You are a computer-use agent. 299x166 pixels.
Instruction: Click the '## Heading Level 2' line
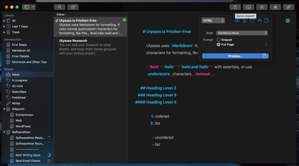(x=158, y=88)
